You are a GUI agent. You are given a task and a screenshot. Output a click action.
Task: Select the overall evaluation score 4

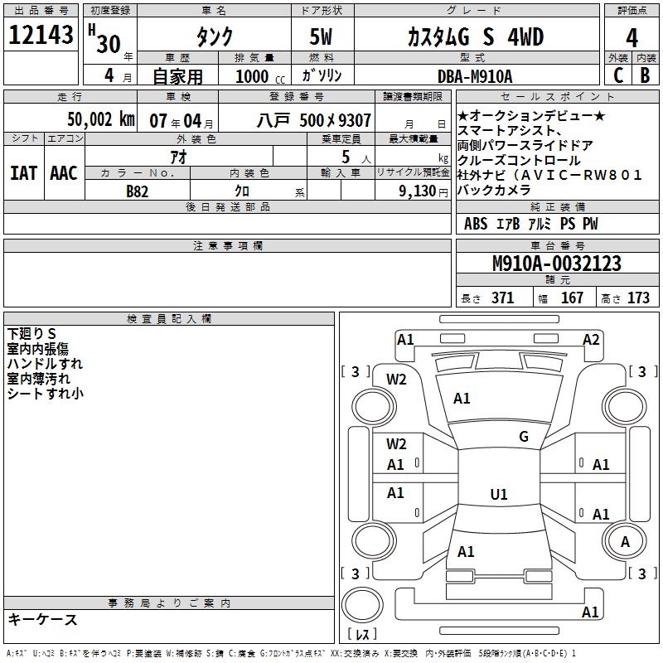click(x=632, y=37)
